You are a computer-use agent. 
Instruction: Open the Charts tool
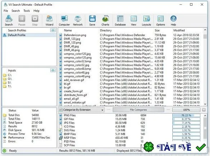tap(105, 20)
